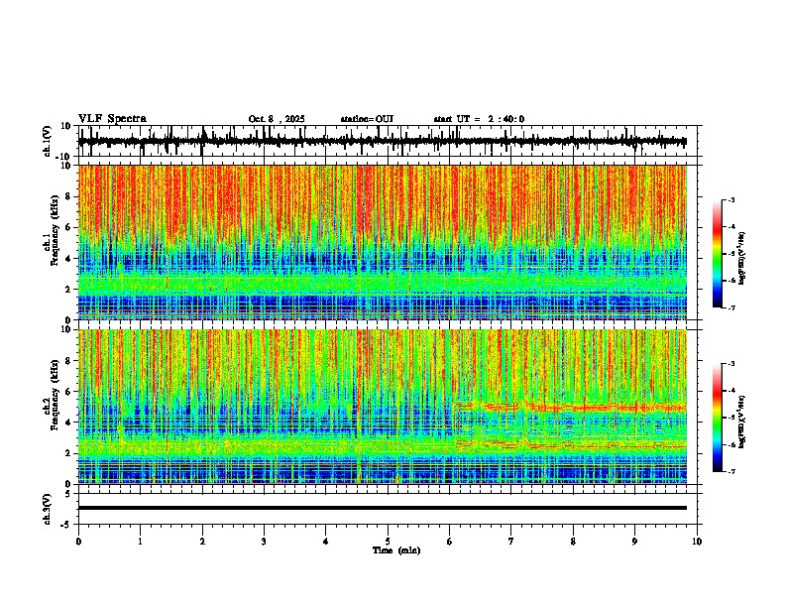
Task: Click the ch.1 spectrogram panel
Action: 383,242
